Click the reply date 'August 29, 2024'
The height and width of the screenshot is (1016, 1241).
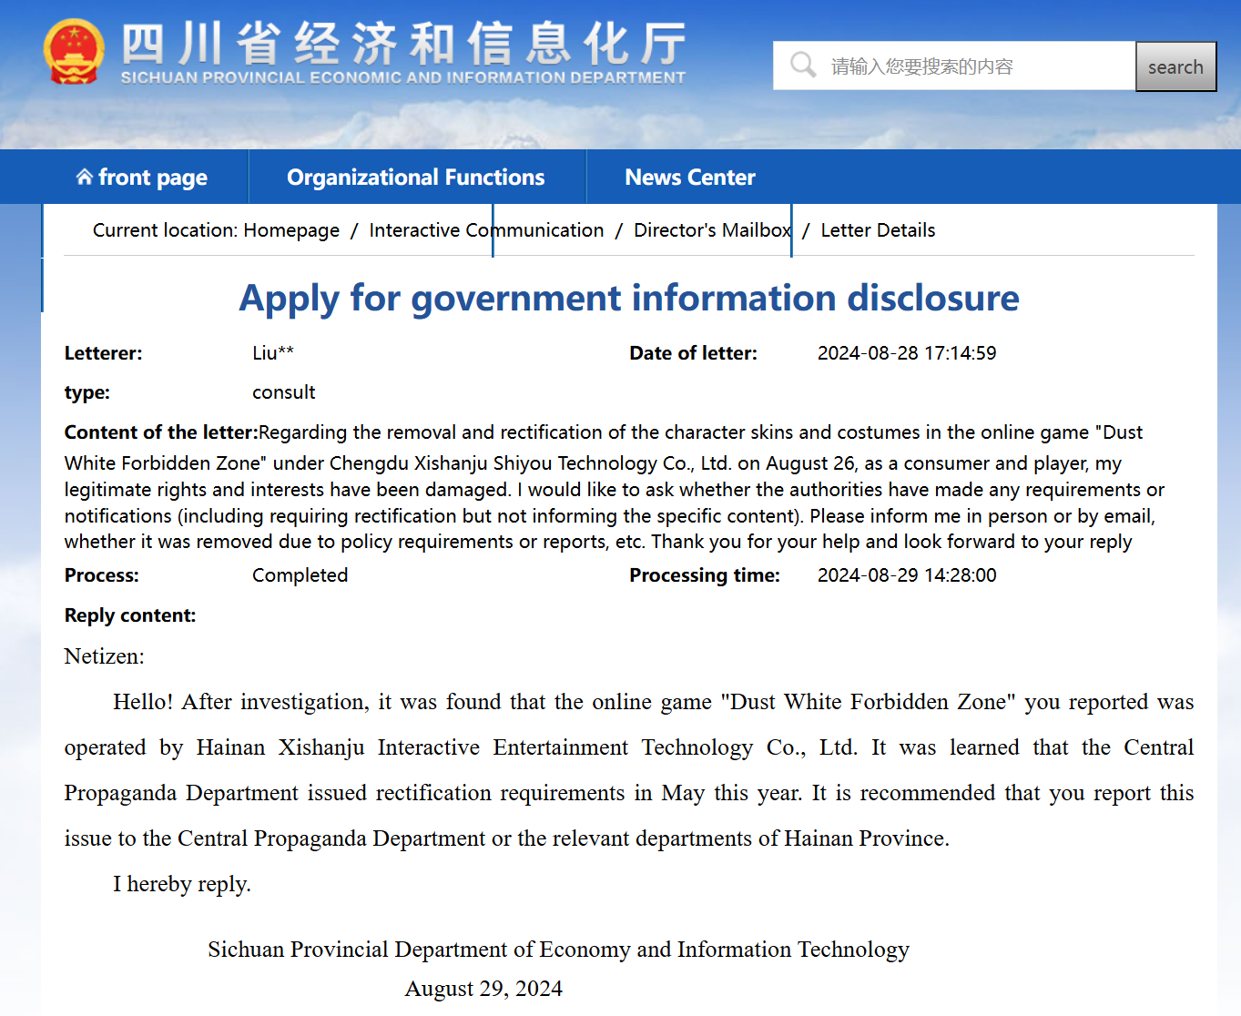(483, 989)
